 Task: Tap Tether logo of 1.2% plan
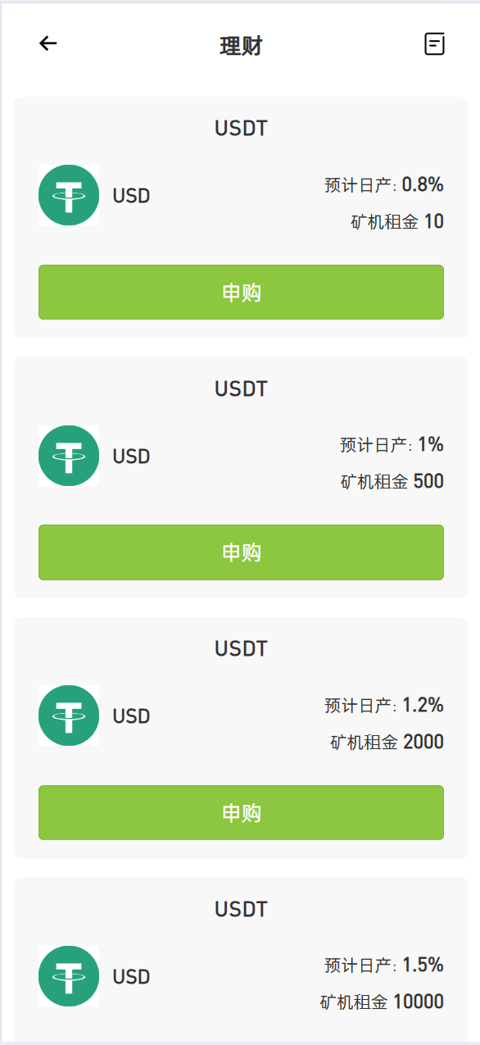(69, 716)
